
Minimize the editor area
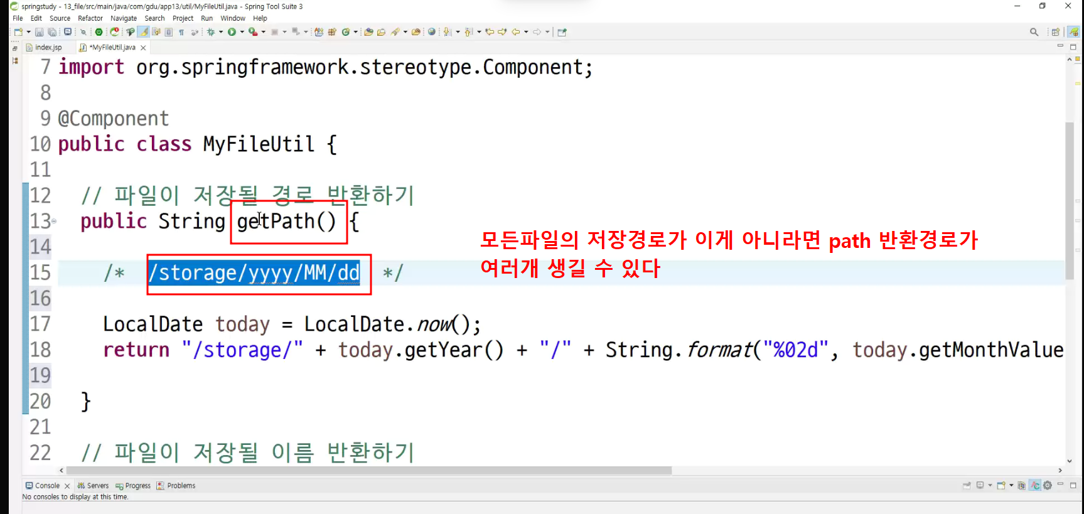click(1060, 46)
